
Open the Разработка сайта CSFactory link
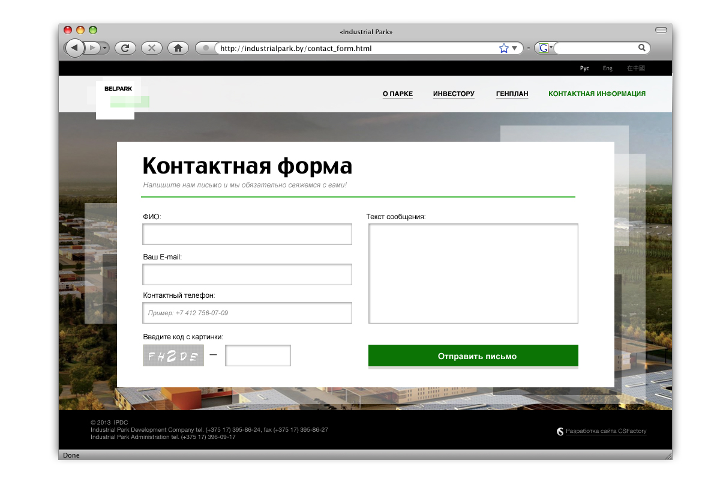tap(606, 431)
